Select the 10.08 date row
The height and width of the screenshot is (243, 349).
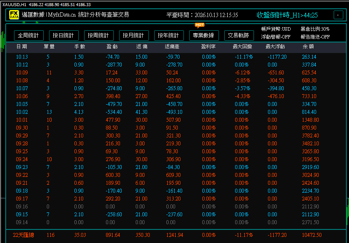(x=176, y=80)
